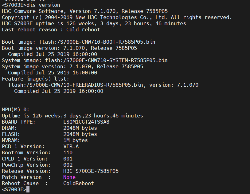Click the "H3C Comware Software" version line
The height and width of the screenshot is (194, 250).
pos(85,11)
